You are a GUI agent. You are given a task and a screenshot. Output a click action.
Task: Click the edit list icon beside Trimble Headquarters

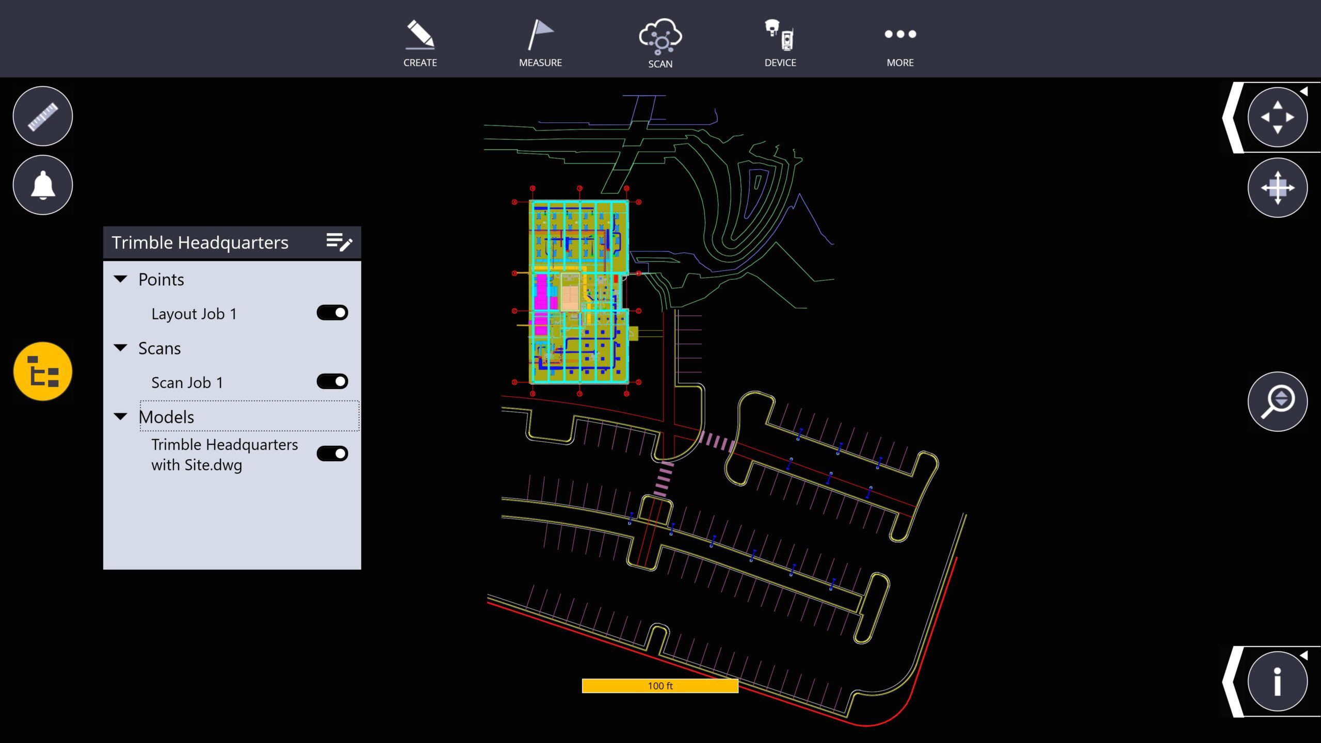coord(339,242)
